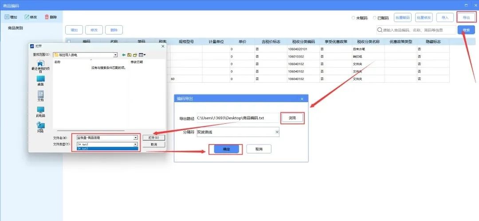
Task: Tick the select-all checkbox in table header
Action: (69, 42)
